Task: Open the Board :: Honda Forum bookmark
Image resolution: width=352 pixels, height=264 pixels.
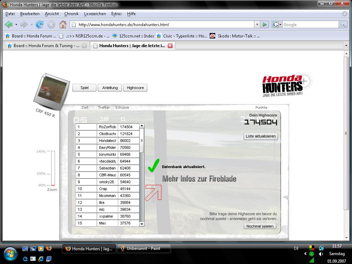Action: click(31, 36)
